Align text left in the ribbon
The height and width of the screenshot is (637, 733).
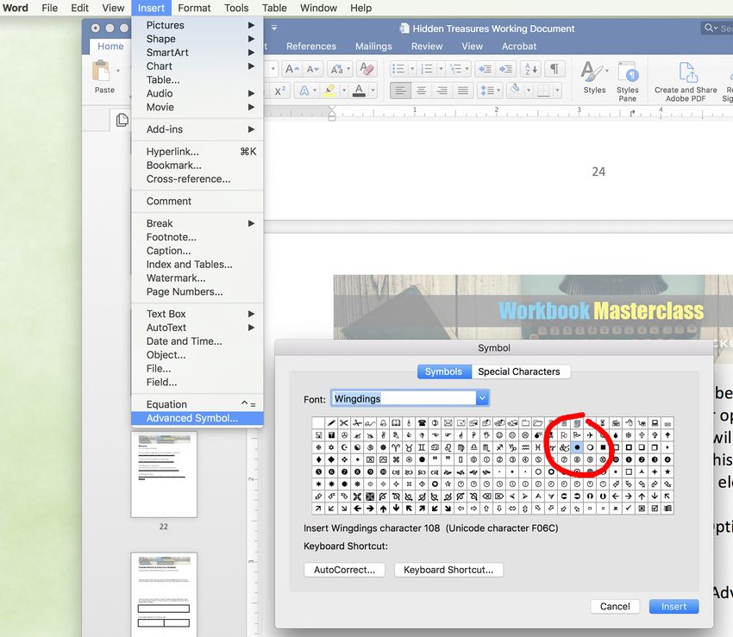(x=400, y=91)
